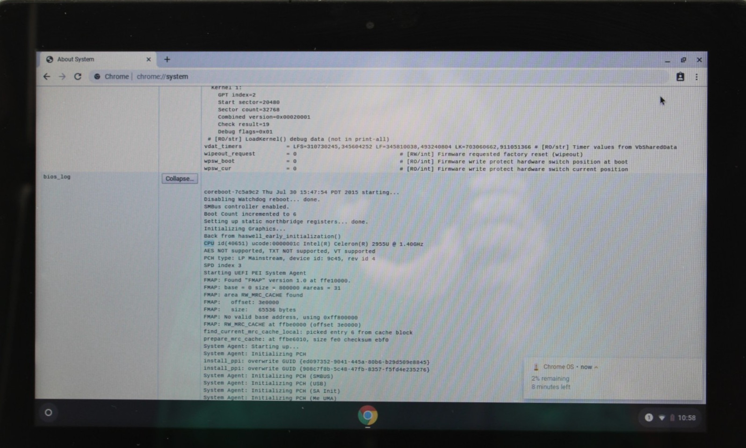This screenshot has height=448, width=746.
Task: Click '8 minutes left' notification text
Action: [551, 387]
